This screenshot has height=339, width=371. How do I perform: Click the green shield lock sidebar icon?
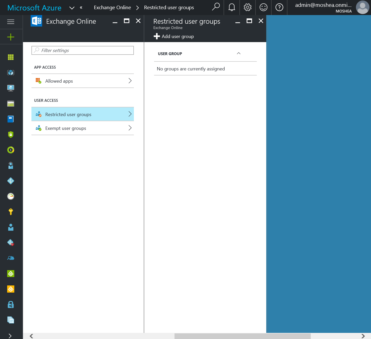(11, 134)
